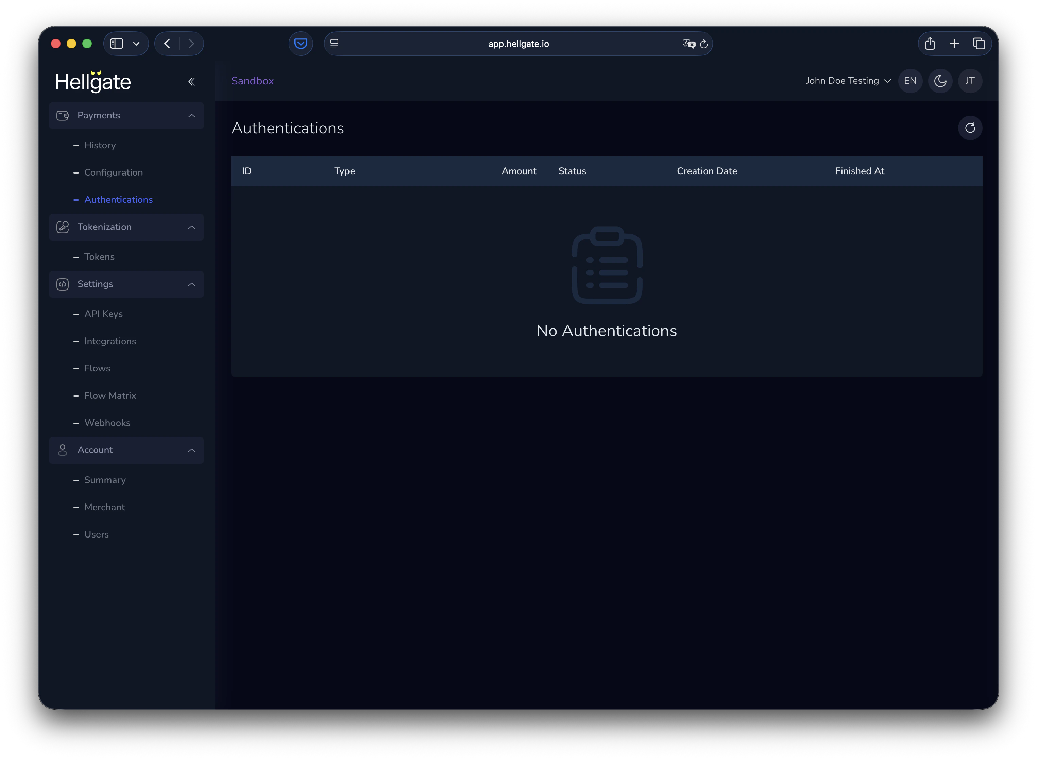Collapse the sidebar with the double-chevron icon

(x=192, y=82)
